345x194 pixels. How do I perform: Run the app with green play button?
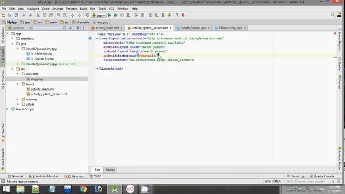pos(109,15)
